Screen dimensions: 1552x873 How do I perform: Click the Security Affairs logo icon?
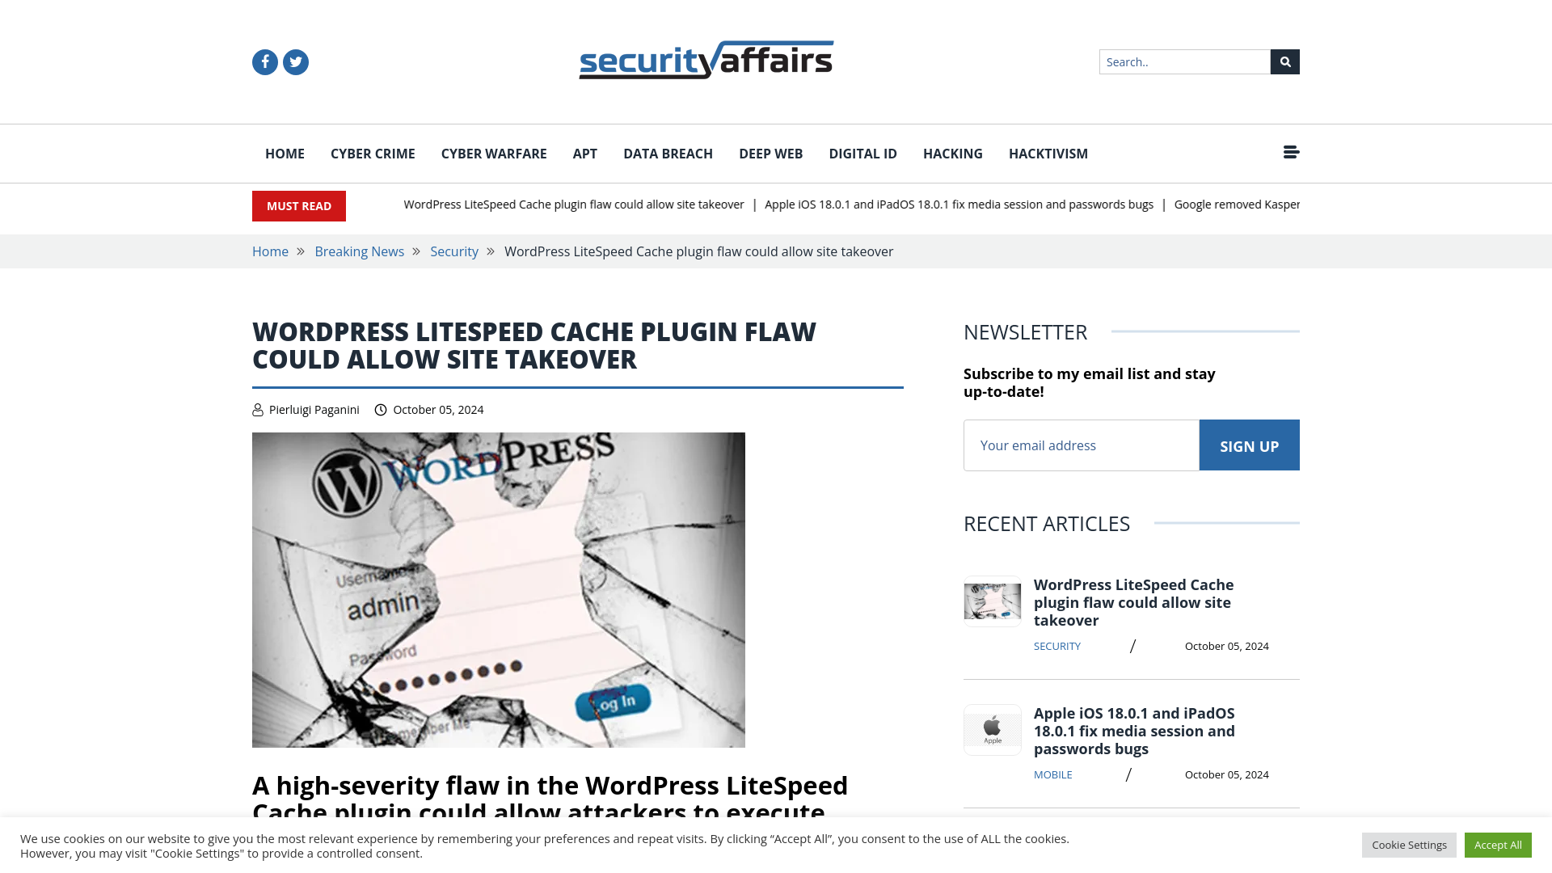tap(706, 60)
